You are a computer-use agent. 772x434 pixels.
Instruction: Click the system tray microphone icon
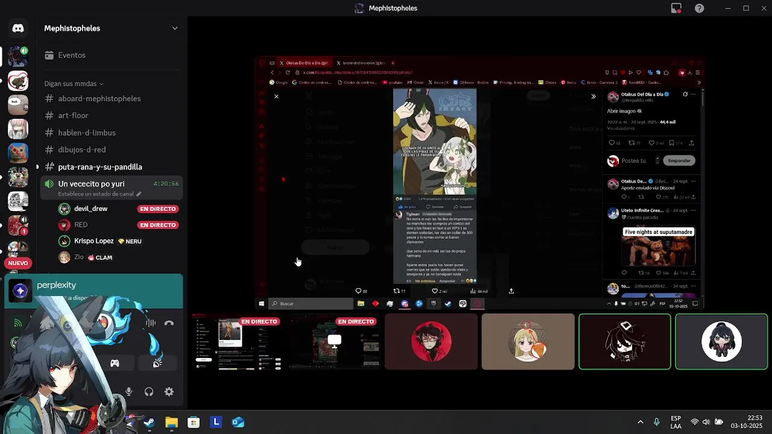coord(657,422)
